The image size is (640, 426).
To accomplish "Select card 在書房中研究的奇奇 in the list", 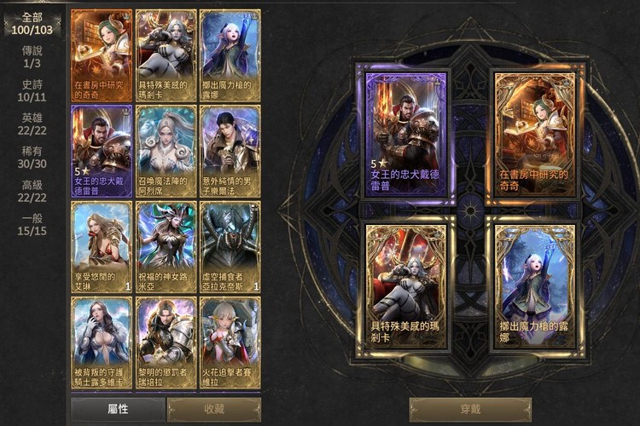I will (x=102, y=55).
